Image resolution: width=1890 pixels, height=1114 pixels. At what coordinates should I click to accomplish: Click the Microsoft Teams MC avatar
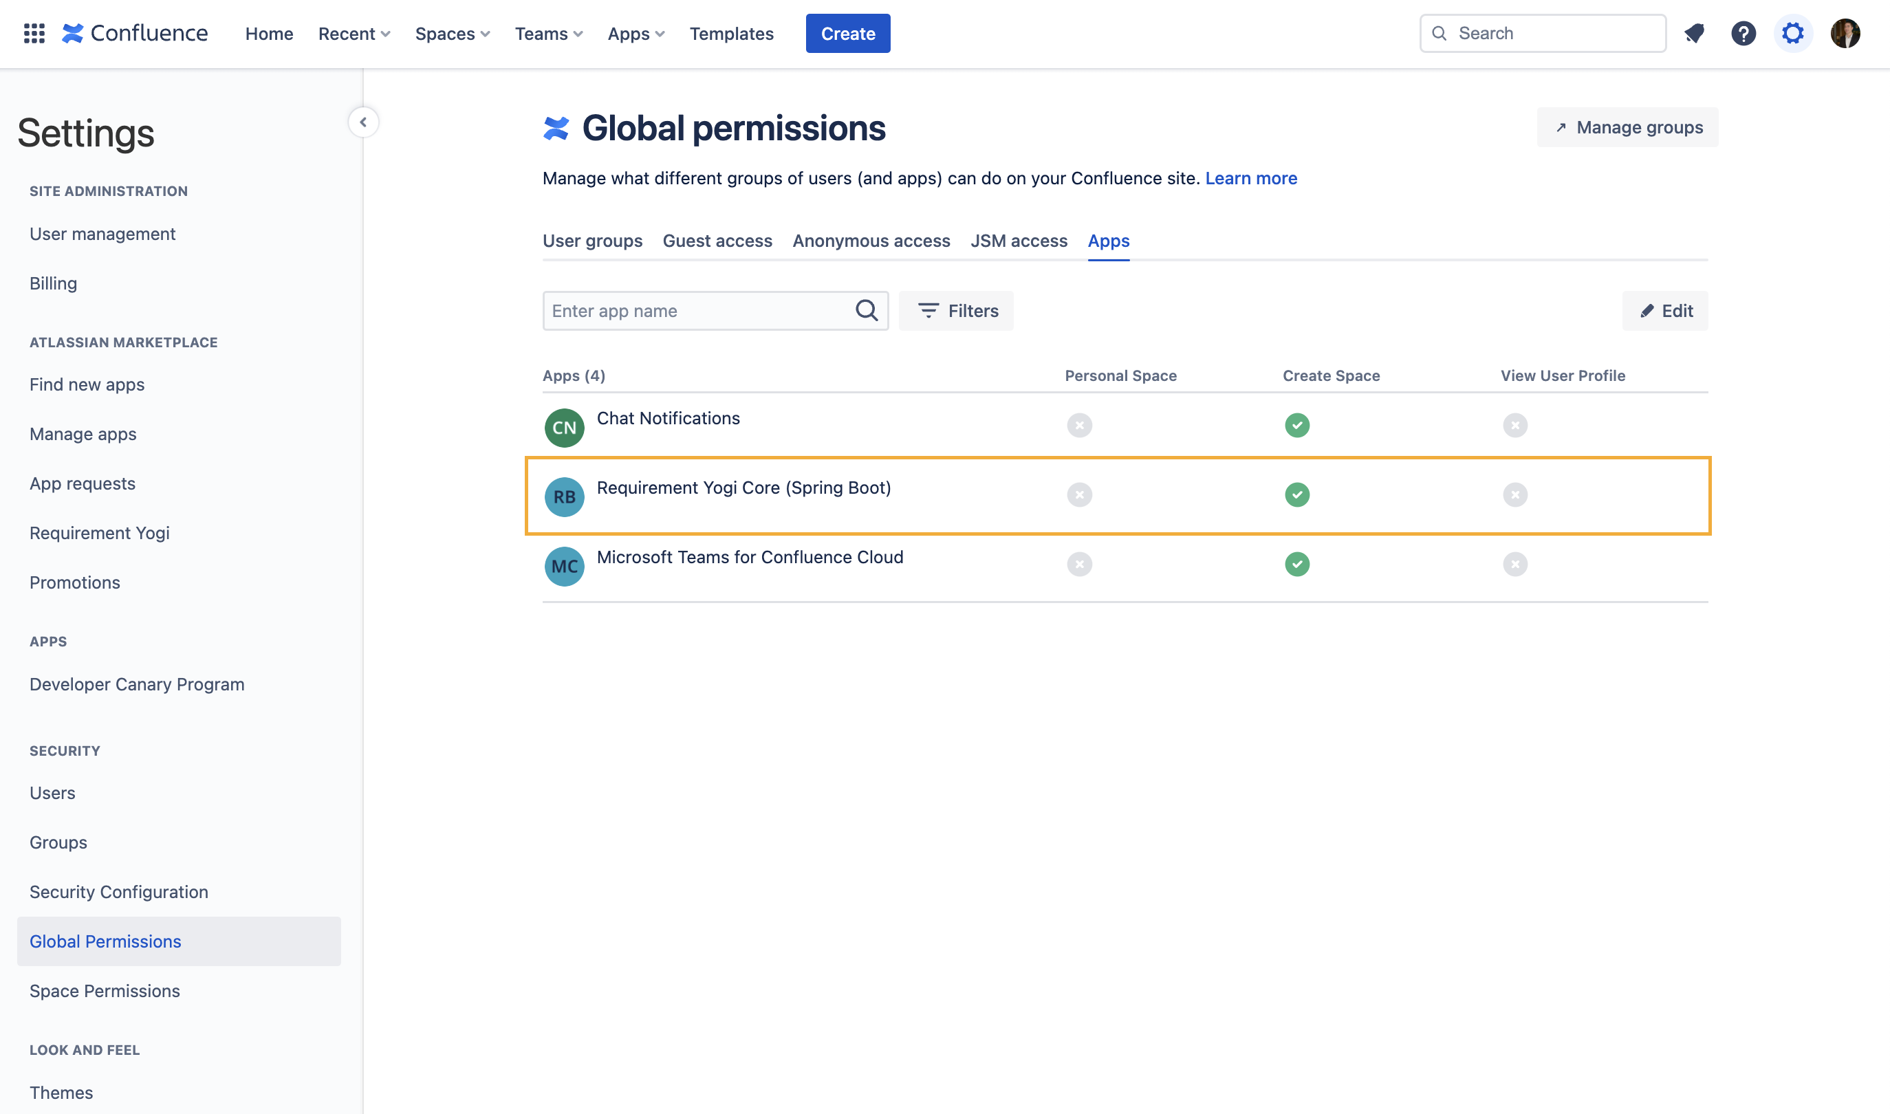click(565, 566)
